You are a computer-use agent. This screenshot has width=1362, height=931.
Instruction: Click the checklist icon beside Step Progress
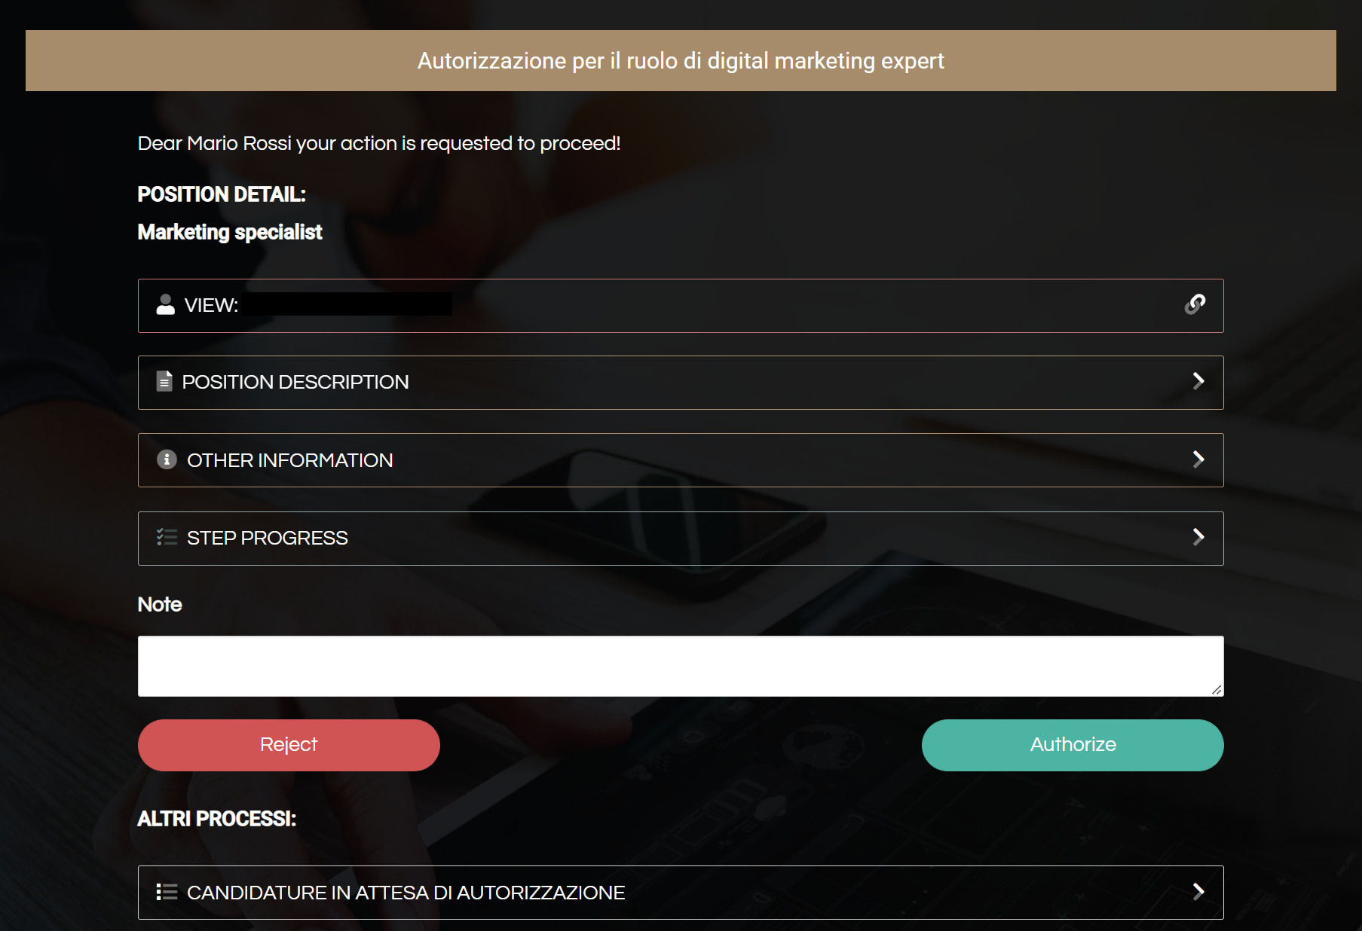pos(167,537)
